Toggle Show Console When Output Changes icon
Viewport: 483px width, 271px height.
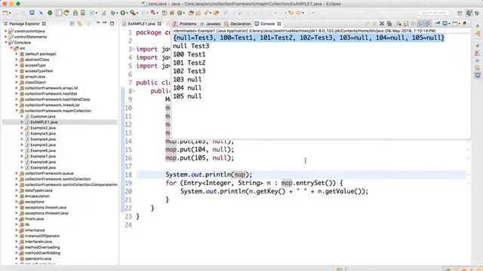[x=421, y=23]
